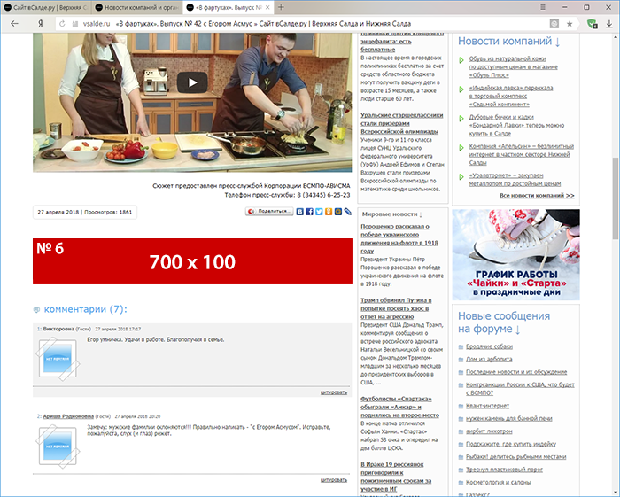Screen dimensions: 620x497
Task: Open the downloads panel
Action: click(609, 24)
